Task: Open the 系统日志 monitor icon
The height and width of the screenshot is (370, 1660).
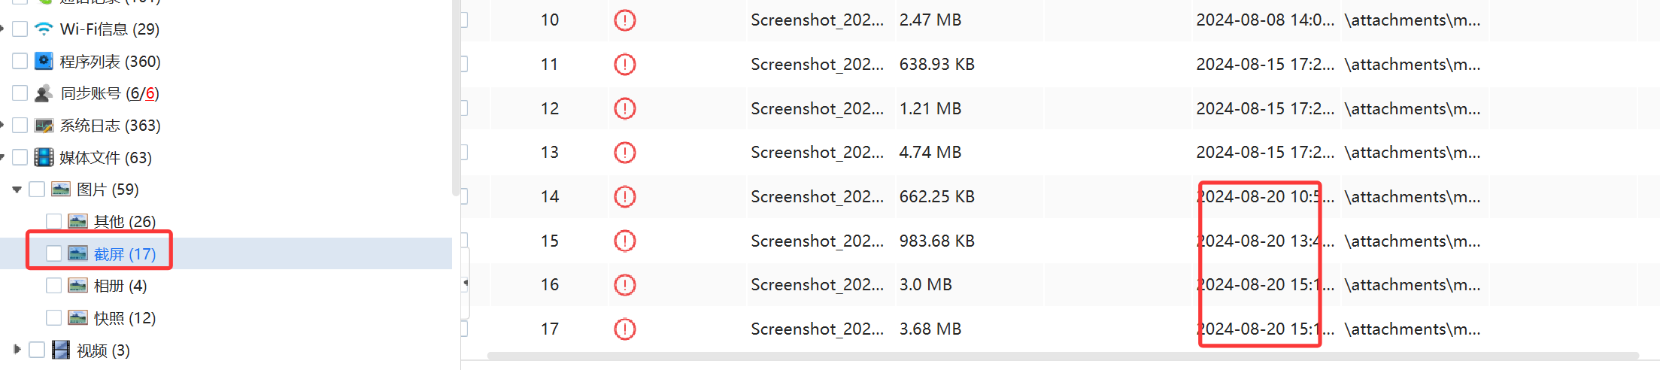Action: click(x=44, y=126)
